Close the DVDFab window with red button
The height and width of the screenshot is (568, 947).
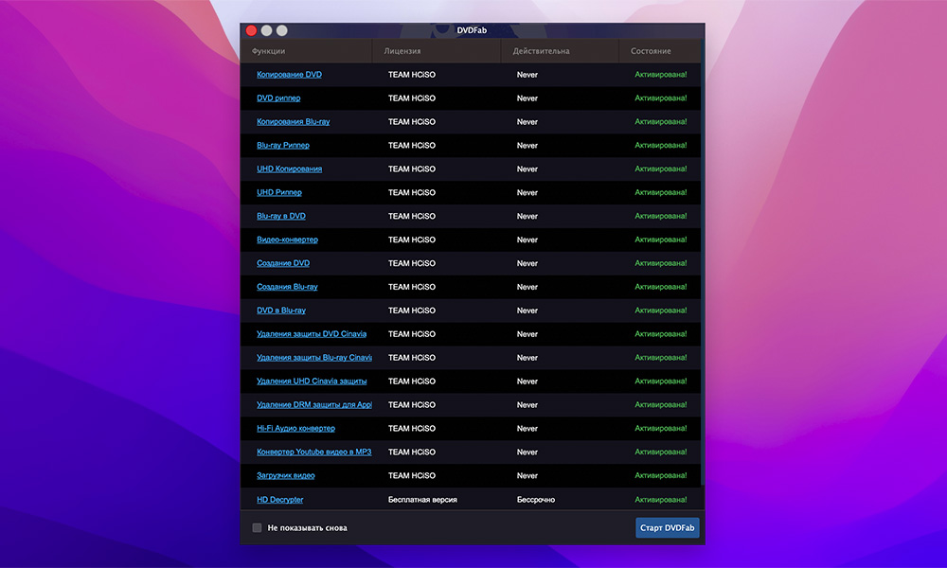point(251,30)
